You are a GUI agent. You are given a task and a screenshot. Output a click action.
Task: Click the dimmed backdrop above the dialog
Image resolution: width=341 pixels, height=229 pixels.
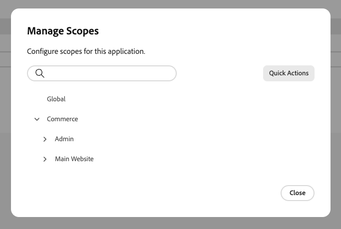pos(170,4)
